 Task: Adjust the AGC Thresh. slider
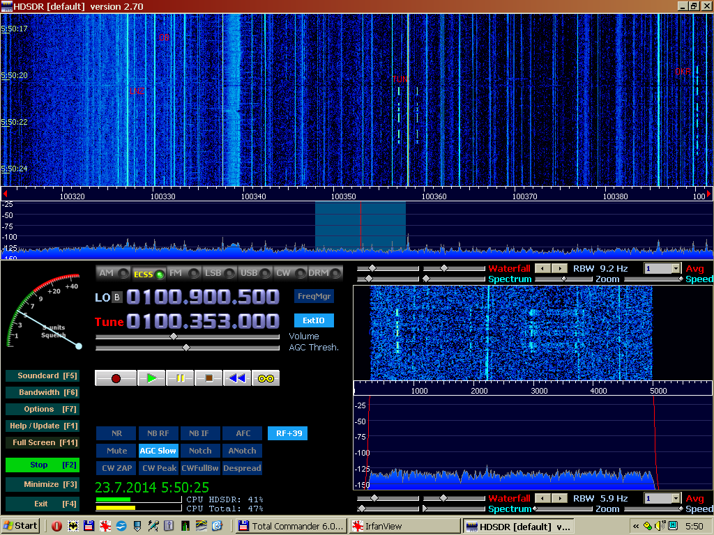point(187,348)
